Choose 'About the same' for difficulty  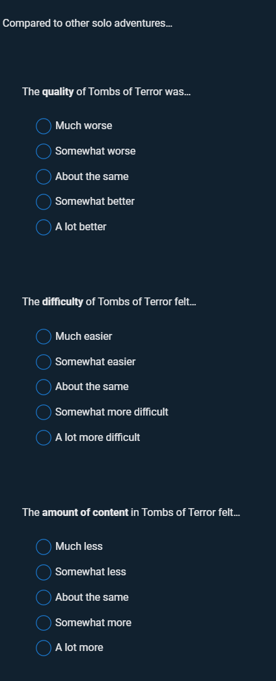click(44, 387)
